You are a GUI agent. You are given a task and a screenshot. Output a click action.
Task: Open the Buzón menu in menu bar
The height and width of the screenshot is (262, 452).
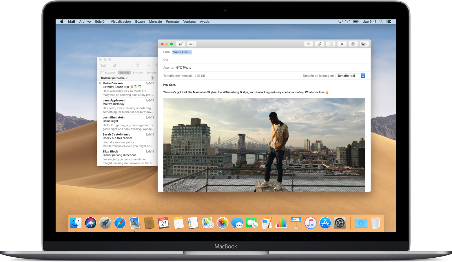coord(140,22)
